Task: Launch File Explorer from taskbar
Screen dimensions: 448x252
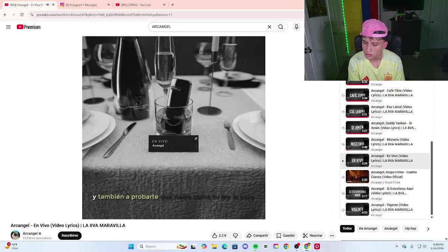Action: [x=215, y=247]
